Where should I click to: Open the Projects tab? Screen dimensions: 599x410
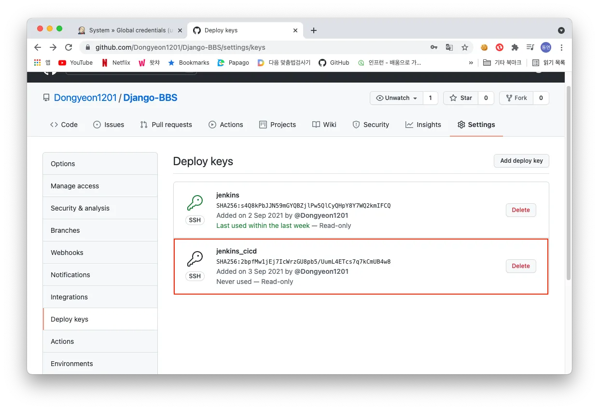(278, 125)
